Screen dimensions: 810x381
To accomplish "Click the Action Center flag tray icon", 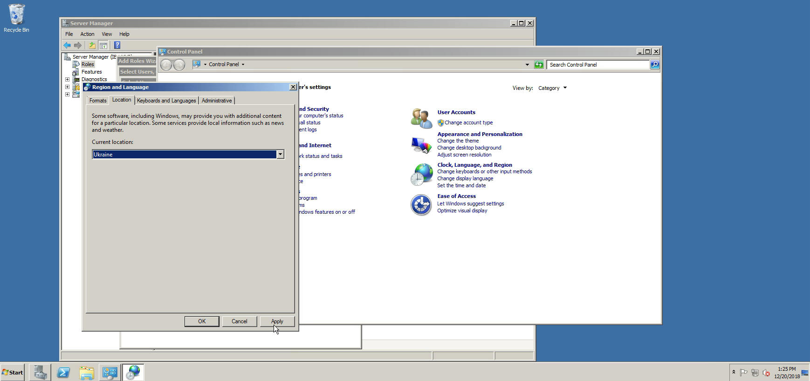I will coord(744,373).
